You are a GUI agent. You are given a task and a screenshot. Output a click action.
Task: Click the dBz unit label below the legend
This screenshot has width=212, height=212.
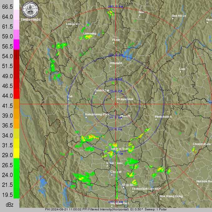click(x=9, y=205)
